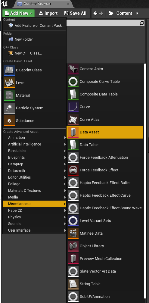Expand the Content path arrow
This screenshot has width=149, height=303.
coord(138,13)
